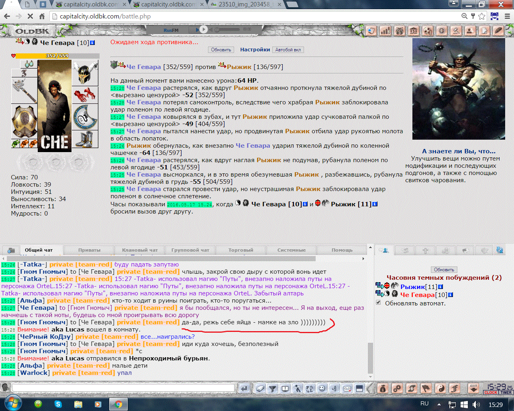Open the gears settings icon in bottom bar
This screenshot has height=411, width=514.
coord(397,388)
